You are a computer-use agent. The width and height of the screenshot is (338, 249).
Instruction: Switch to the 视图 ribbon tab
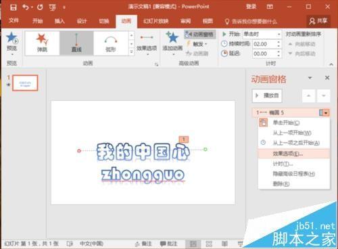point(208,21)
